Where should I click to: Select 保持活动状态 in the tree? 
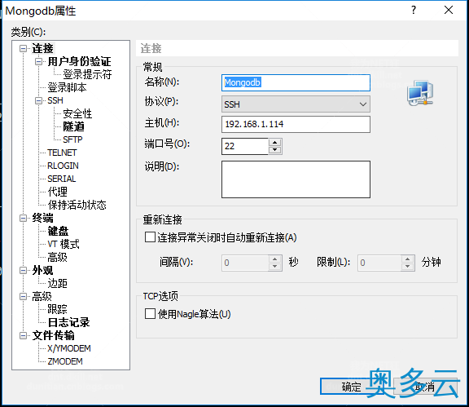click(x=77, y=205)
